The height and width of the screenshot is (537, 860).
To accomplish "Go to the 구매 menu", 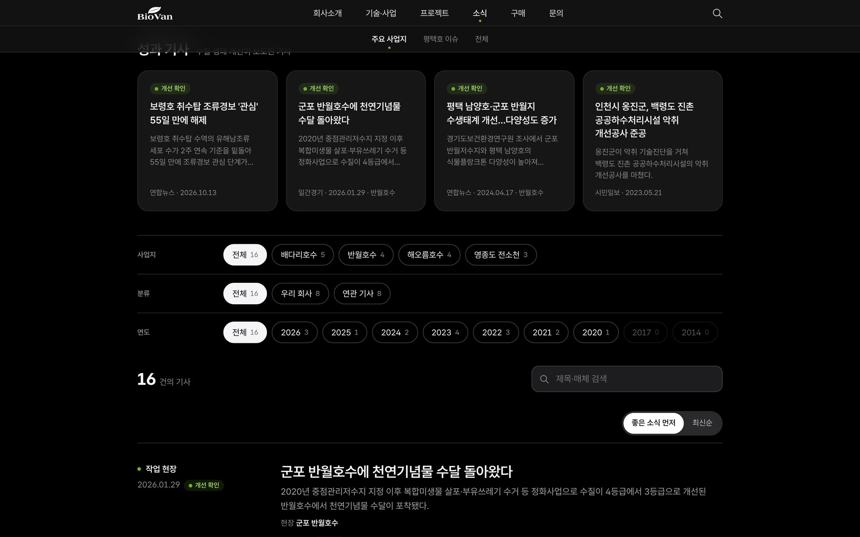I will point(518,13).
